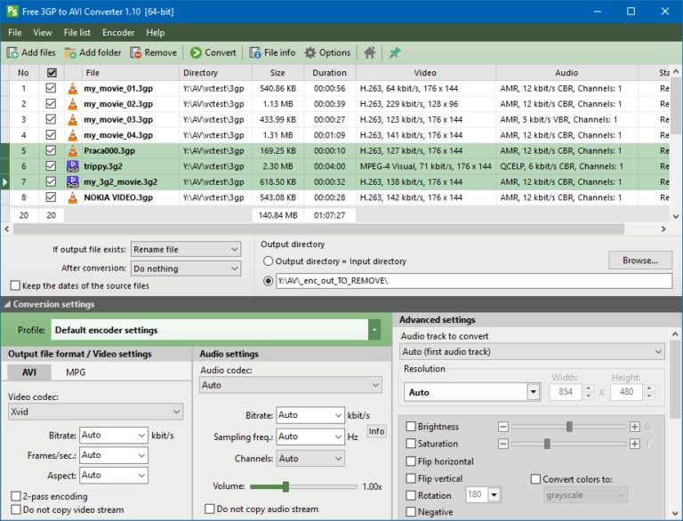Switch to the MPG tab

76,372
